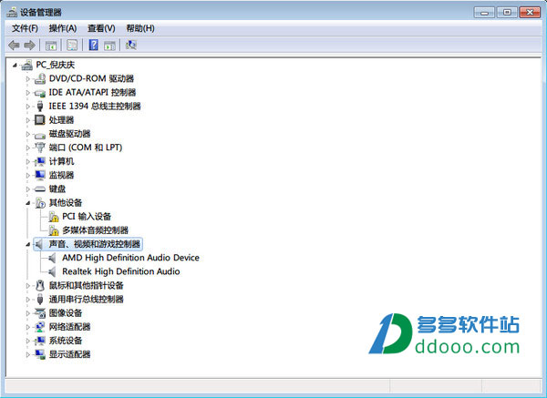Viewport: 547px width, 398px height.
Task: Click the keyboard (键盘) icon
Action: pos(40,189)
